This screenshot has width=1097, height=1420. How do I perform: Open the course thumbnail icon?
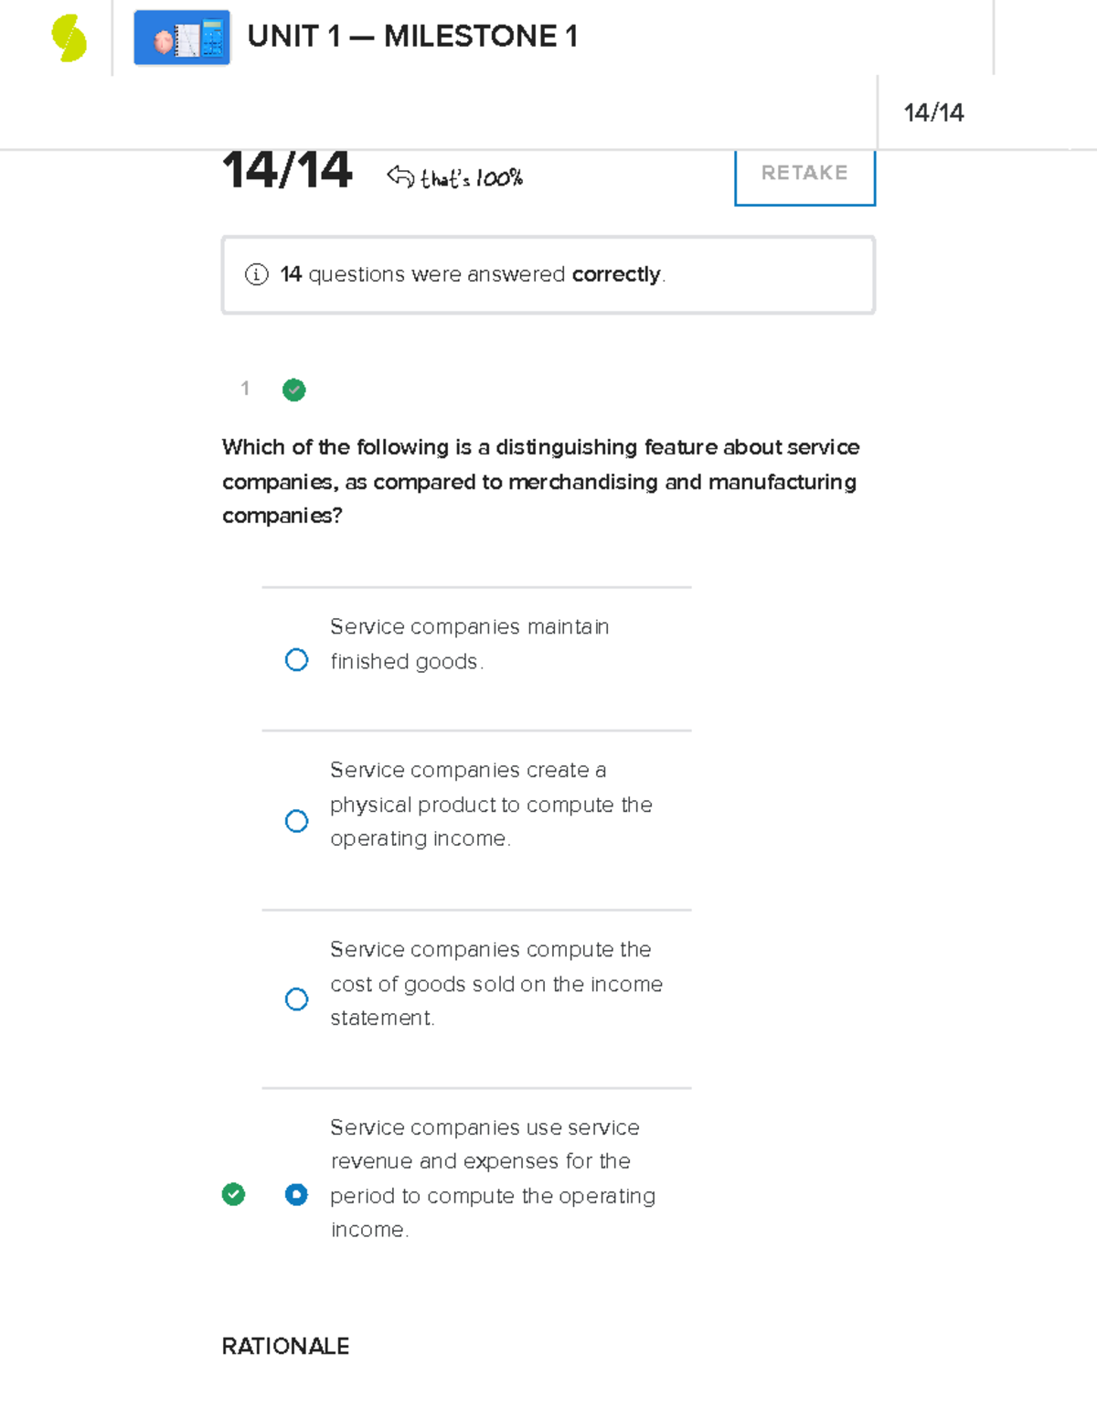pos(182,38)
